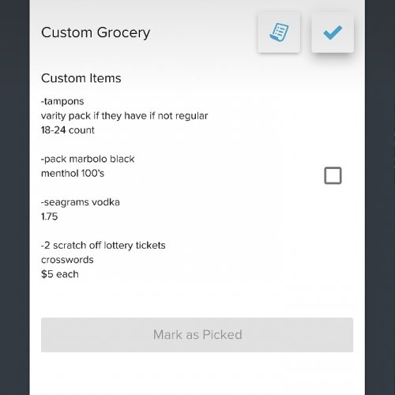Click blank area below Mark as Picked

coord(197,374)
